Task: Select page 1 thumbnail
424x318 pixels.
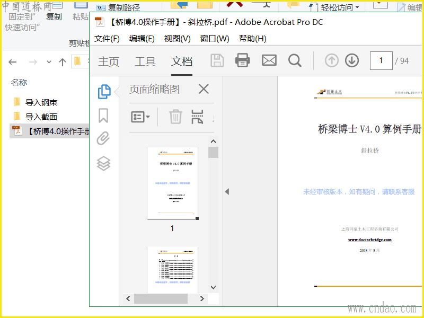Action: (173, 183)
